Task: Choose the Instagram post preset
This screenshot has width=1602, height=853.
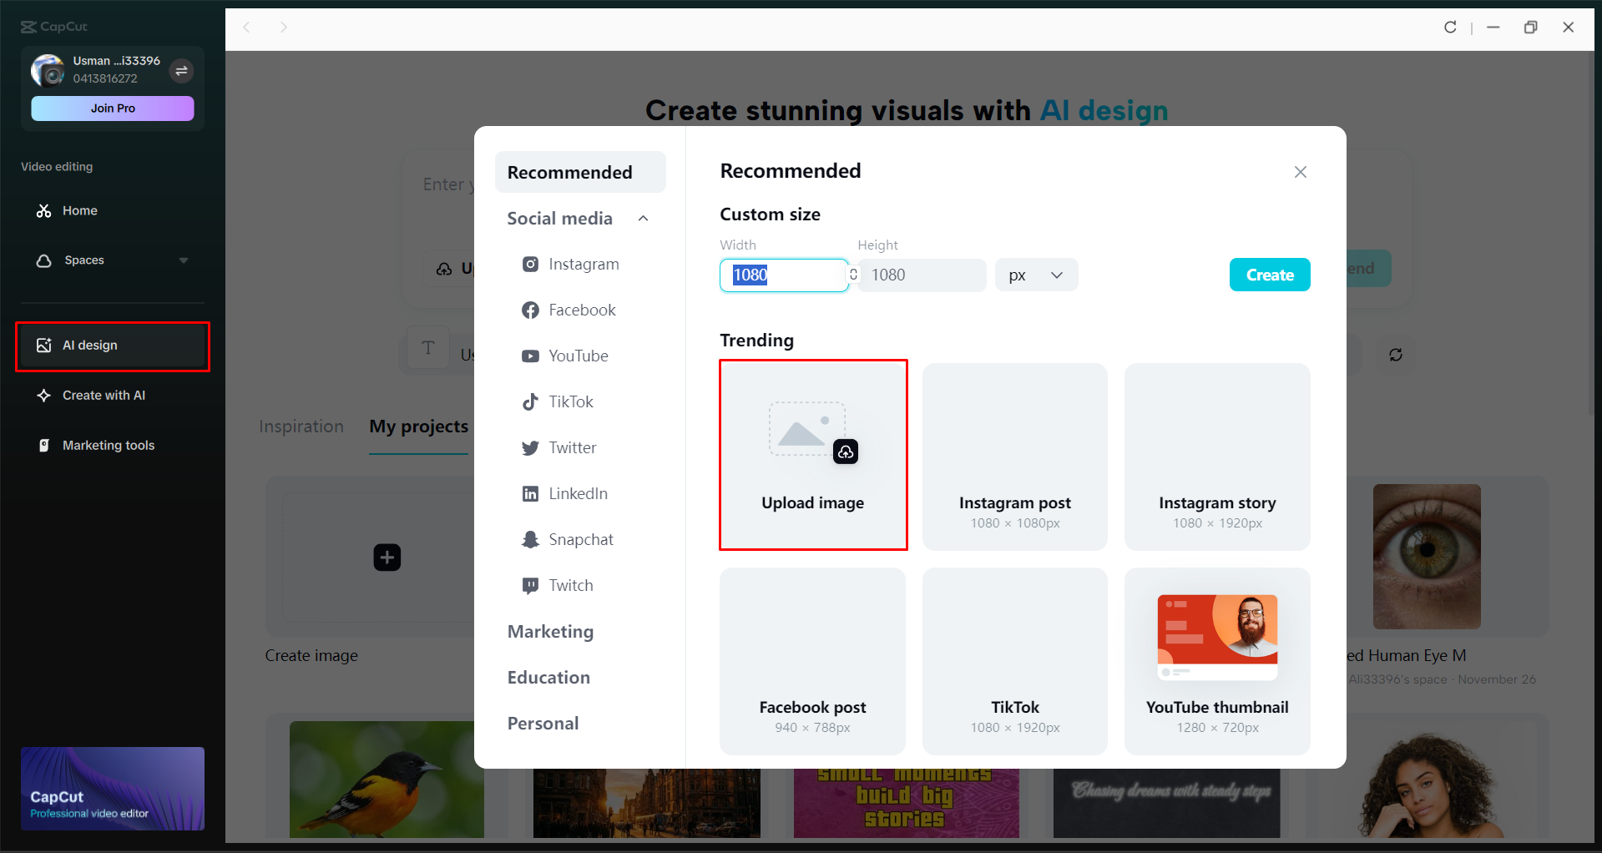Action: click(1015, 457)
